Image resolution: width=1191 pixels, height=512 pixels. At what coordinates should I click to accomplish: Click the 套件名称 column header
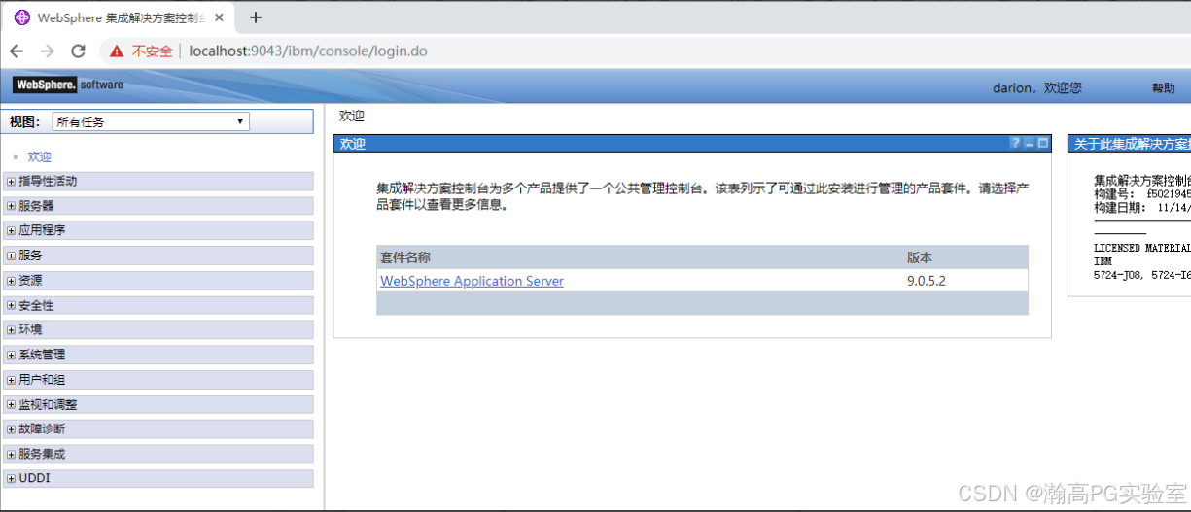405,257
